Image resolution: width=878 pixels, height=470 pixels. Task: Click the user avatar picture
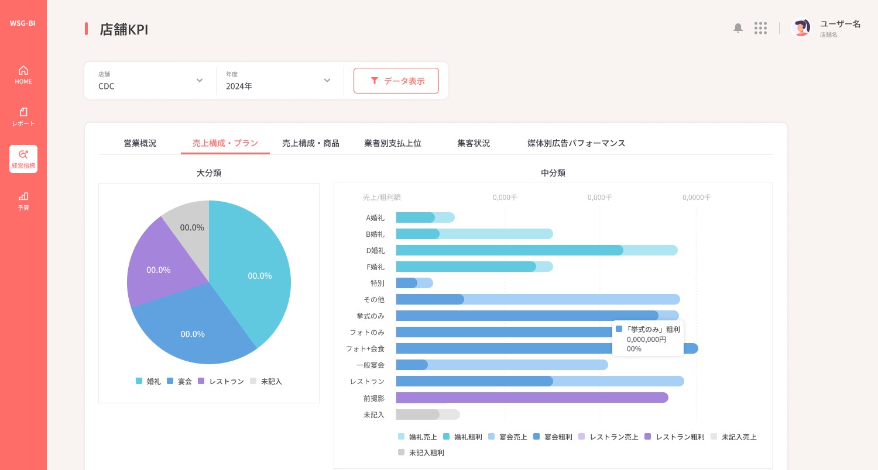click(801, 27)
